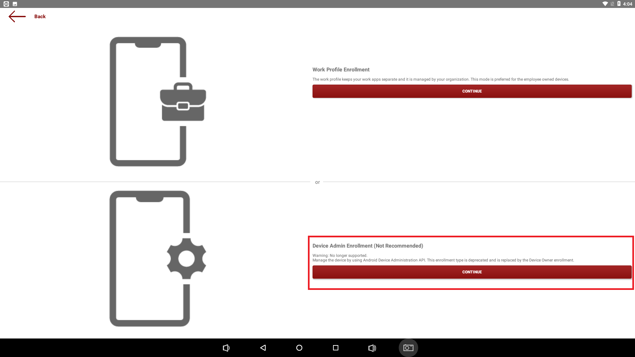
Task: Tap the screenshot camera icon
Action: point(408,348)
